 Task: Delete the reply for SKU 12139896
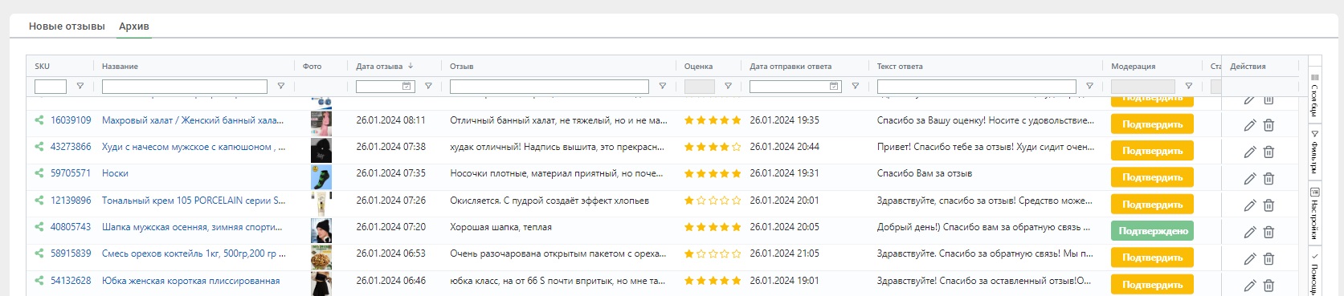click(x=1269, y=205)
